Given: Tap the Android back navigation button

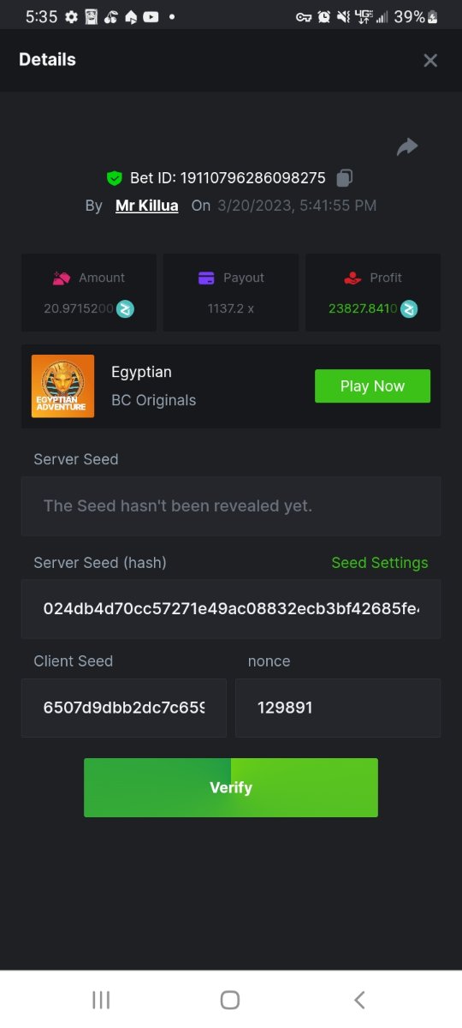Looking at the screenshot, I should [360, 1000].
